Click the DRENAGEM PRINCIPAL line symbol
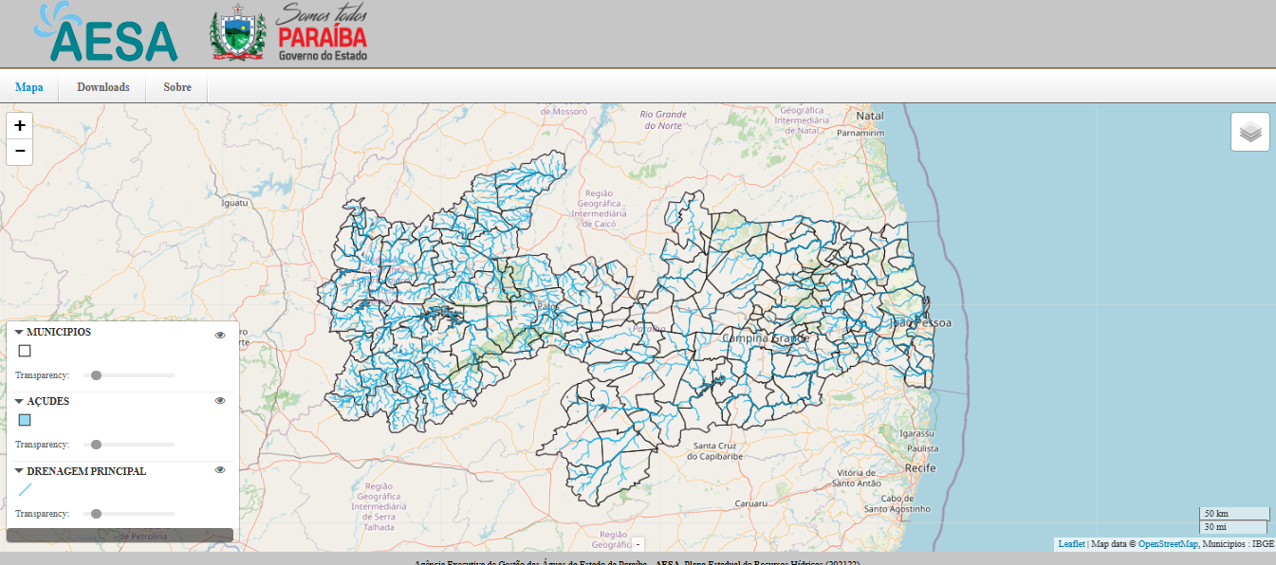This screenshot has width=1276, height=565. (x=25, y=490)
